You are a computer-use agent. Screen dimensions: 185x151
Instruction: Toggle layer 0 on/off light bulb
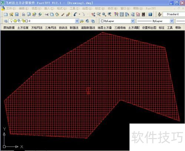(11, 21)
